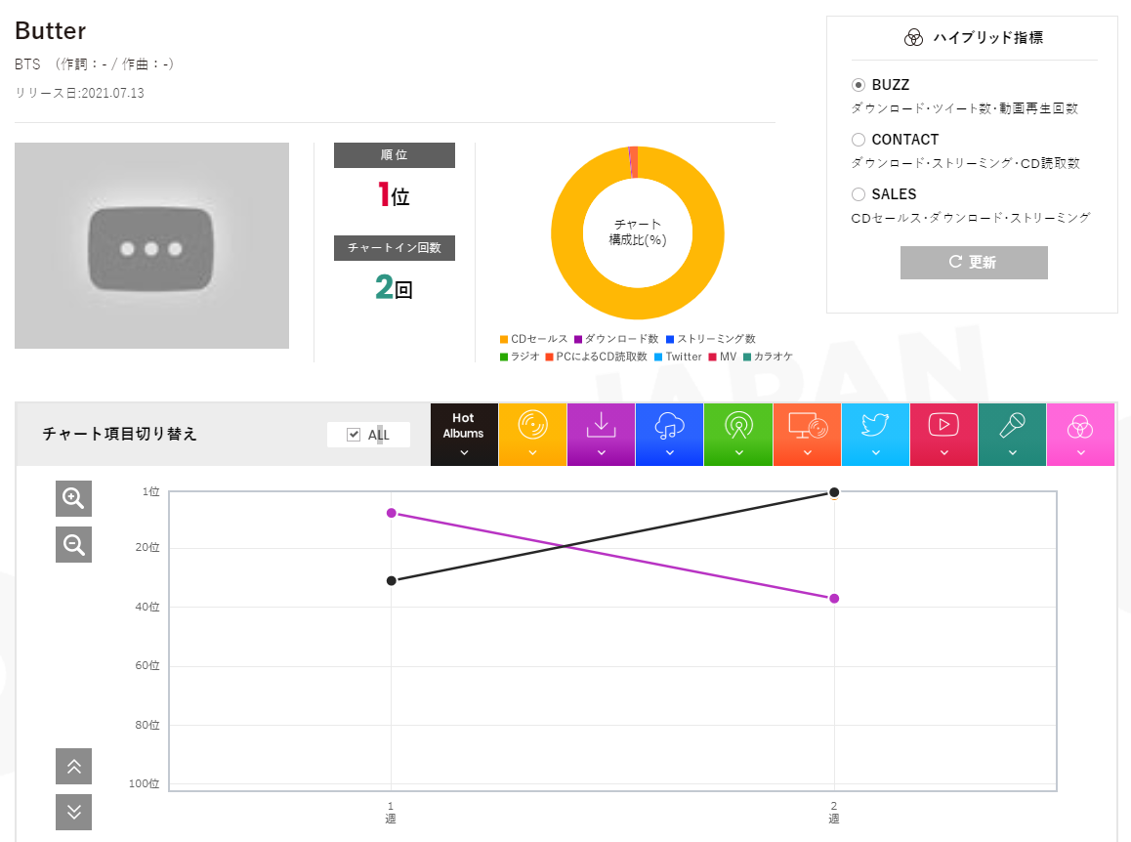The height and width of the screenshot is (842, 1131).
Task: Expand the chevron under PC CD lookup tab
Action: (x=807, y=452)
